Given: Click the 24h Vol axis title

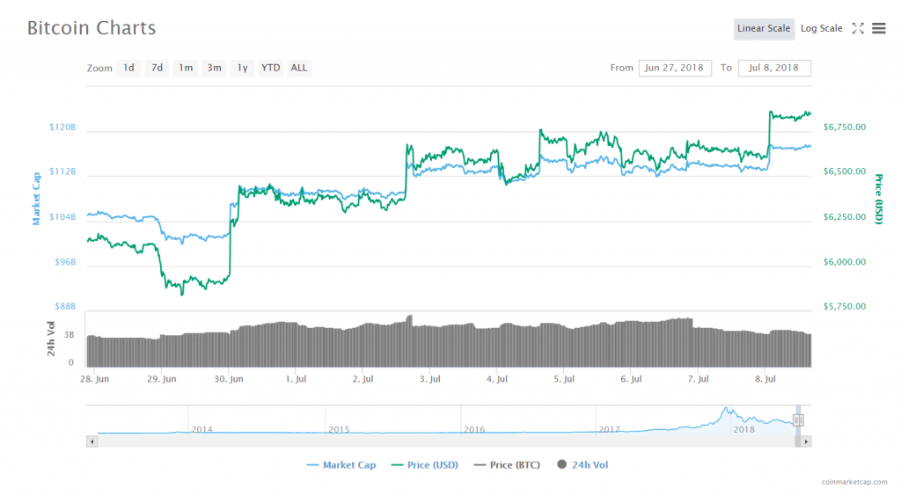Looking at the screenshot, I should [51, 339].
